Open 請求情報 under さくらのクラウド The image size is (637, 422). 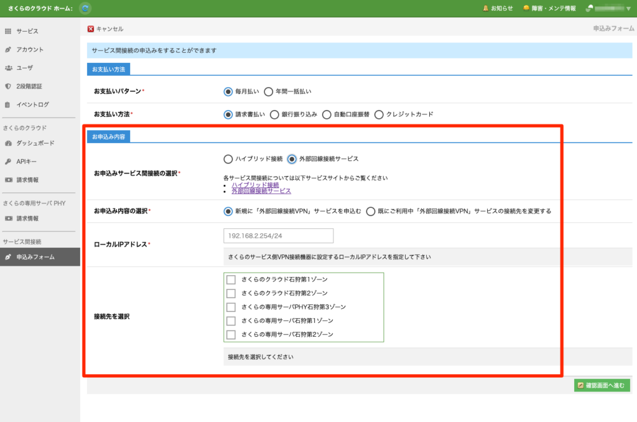point(27,180)
